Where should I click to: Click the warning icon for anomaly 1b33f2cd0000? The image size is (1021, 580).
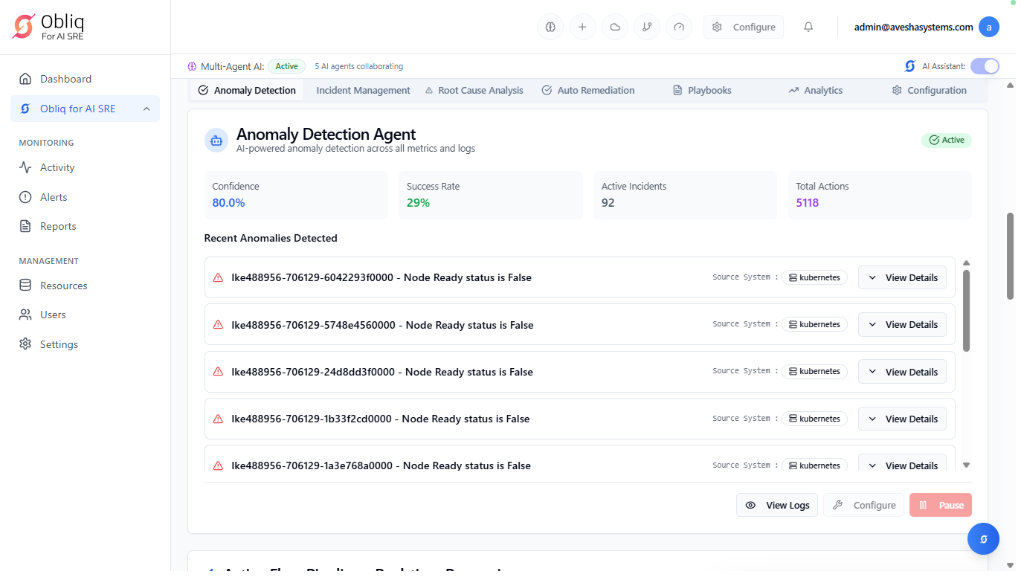tap(218, 419)
